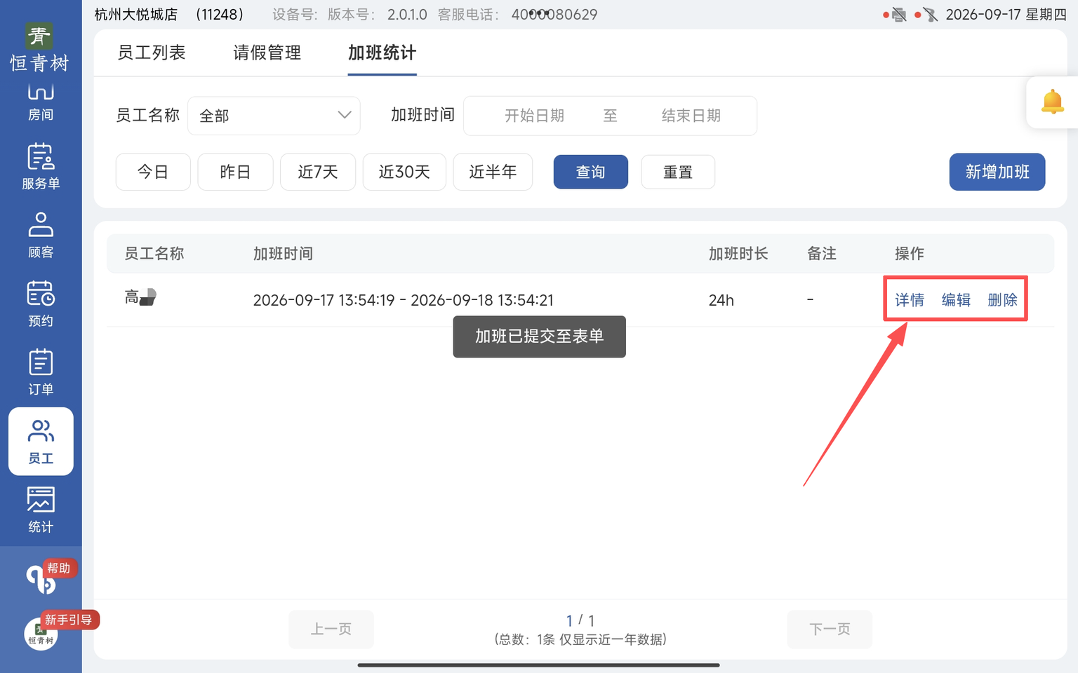Open the 服务单 sidebar section
The height and width of the screenshot is (673, 1078).
41,167
